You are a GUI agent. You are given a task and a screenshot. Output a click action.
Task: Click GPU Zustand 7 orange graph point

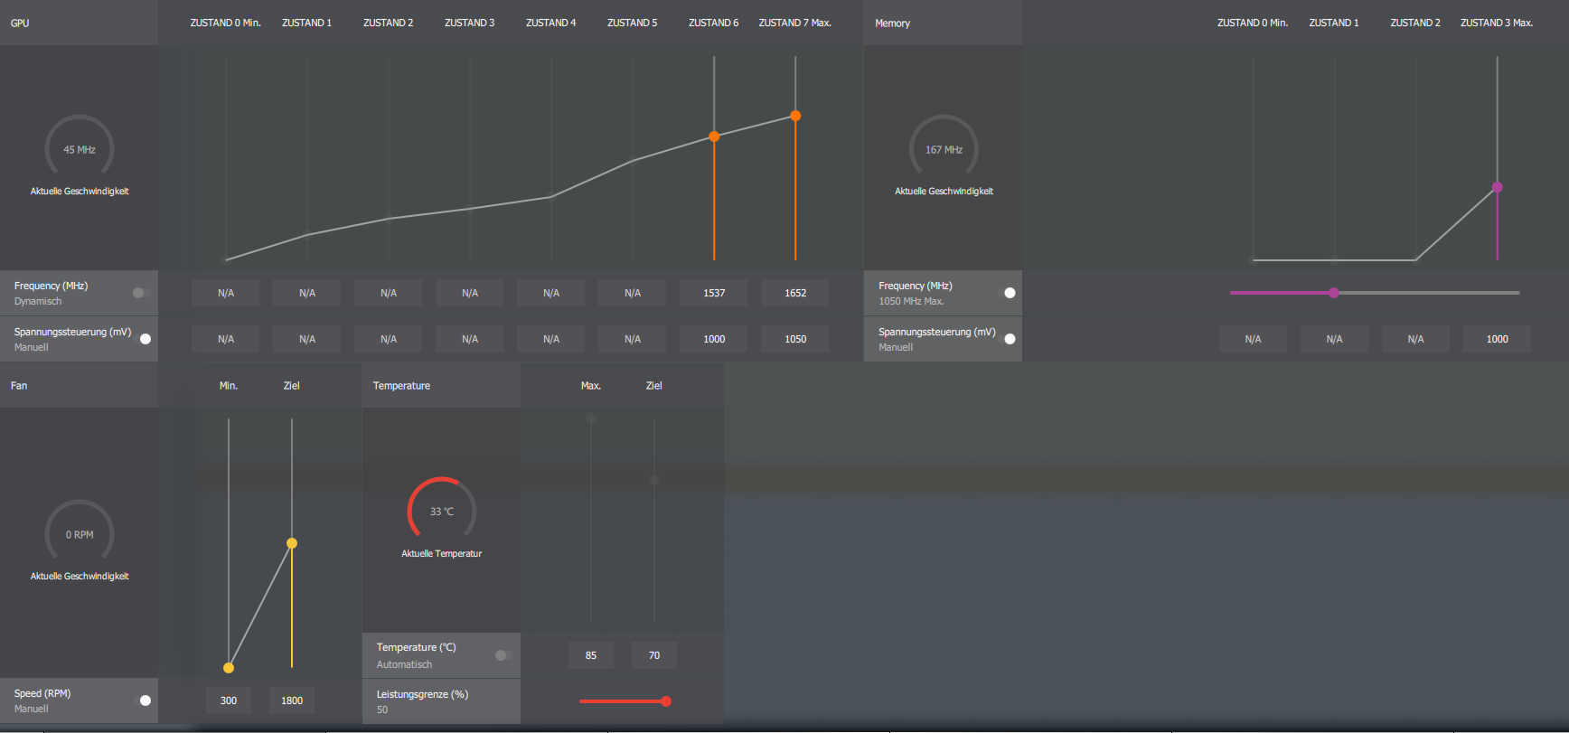tap(795, 116)
